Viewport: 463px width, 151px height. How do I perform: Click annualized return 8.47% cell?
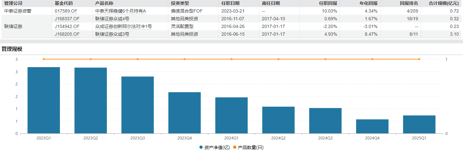click(x=371, y=34)
